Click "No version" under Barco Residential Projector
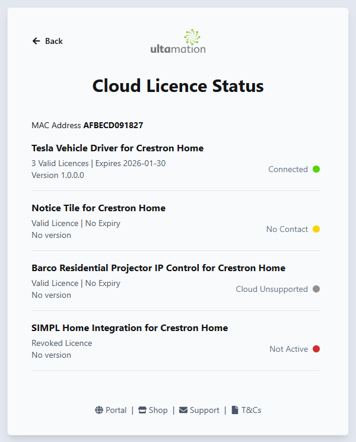 point(51,295)
